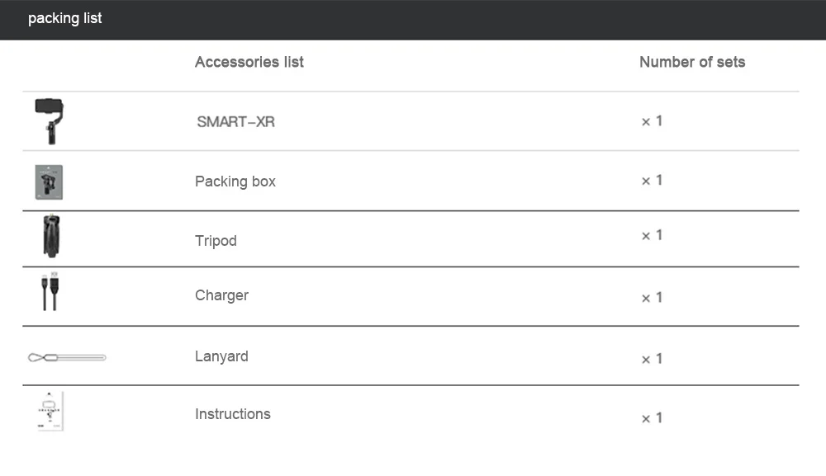
Task: Click the tripod product icon
Action: click(50, 238)
